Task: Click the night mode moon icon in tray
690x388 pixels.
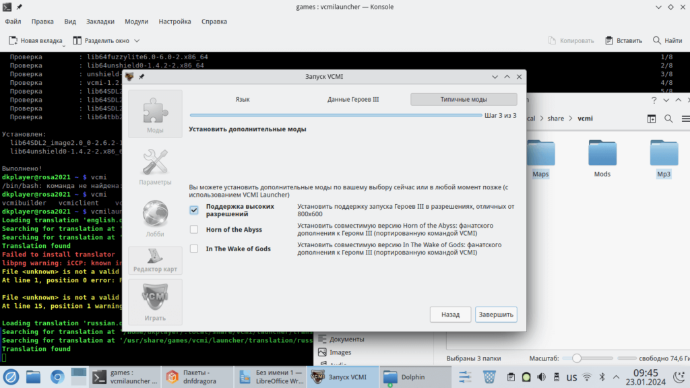Action: (679, 377)
